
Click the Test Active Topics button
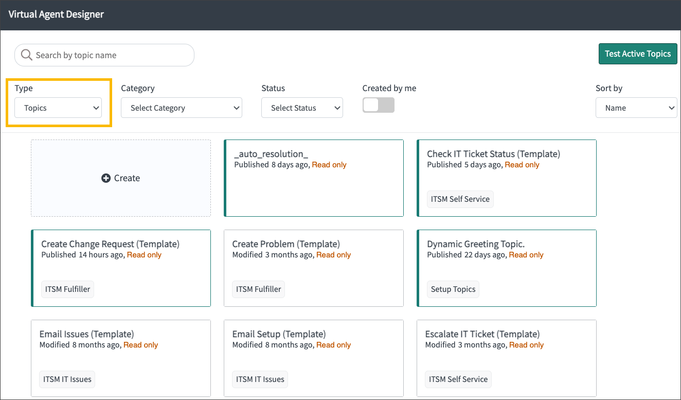pyautogui.click(x=638, y=54)
